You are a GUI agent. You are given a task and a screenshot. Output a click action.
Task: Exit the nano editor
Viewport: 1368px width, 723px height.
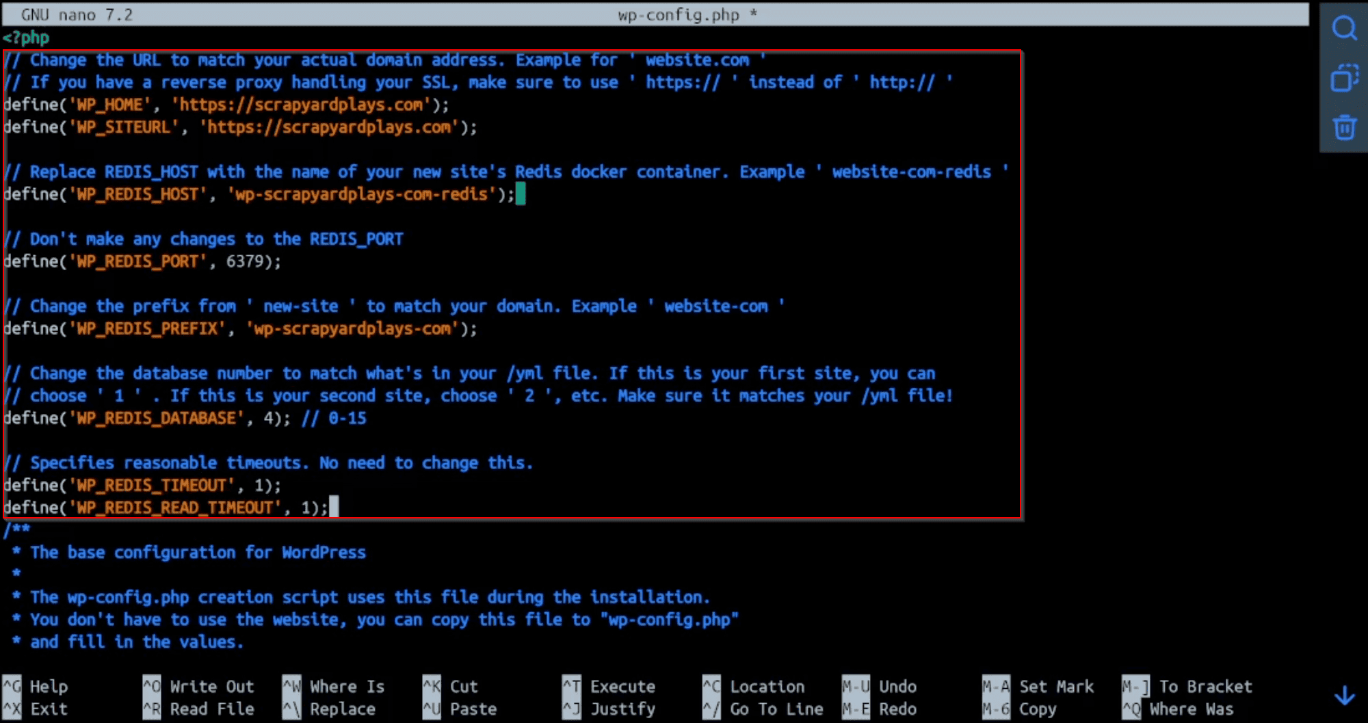click(x=47, y=709)
